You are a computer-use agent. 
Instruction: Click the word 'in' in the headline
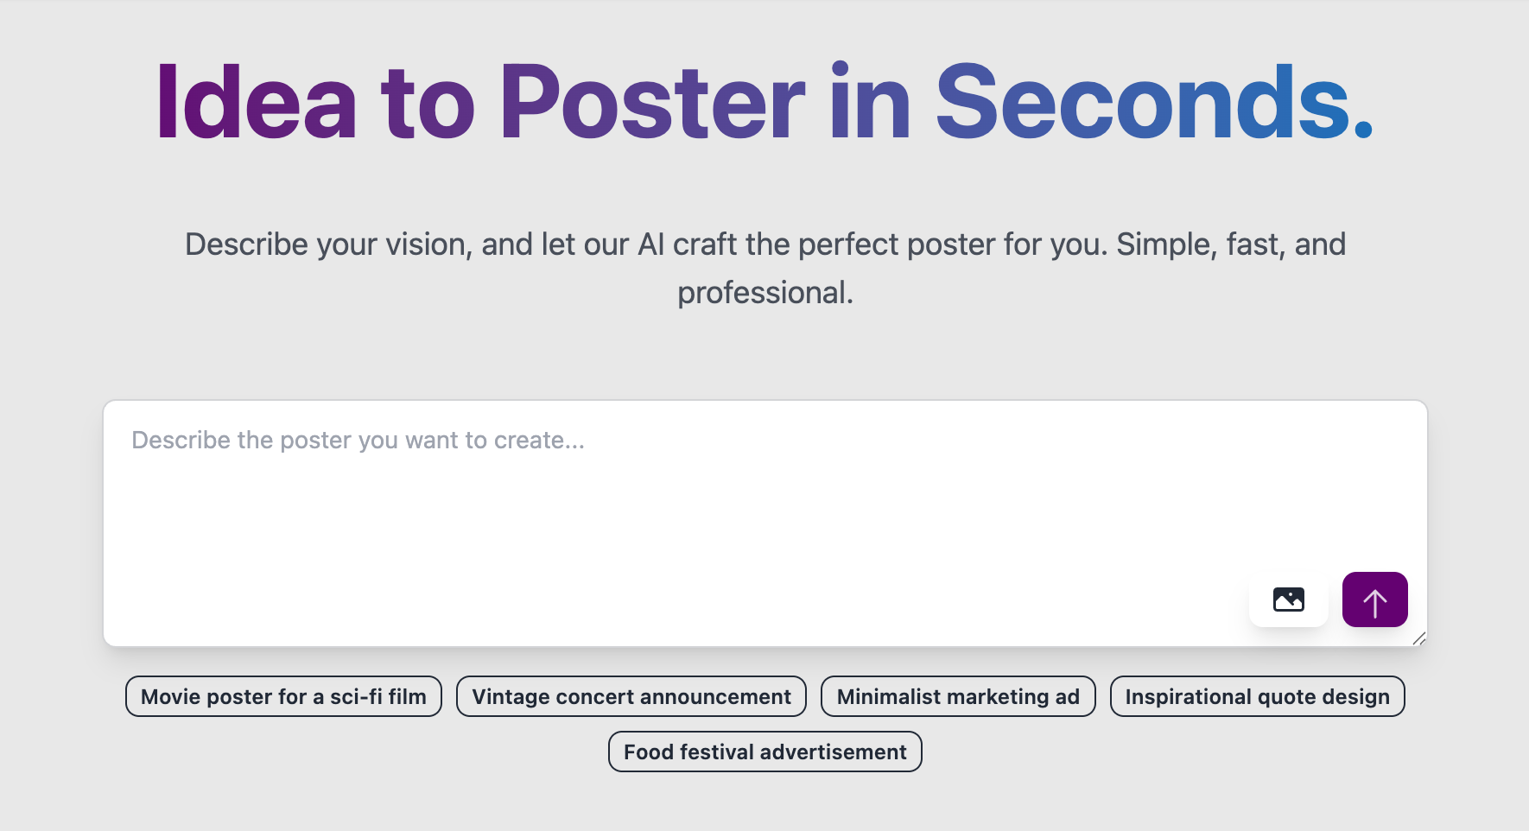point(869,103)
